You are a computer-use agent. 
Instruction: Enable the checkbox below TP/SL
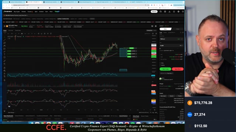coord(160,65)
